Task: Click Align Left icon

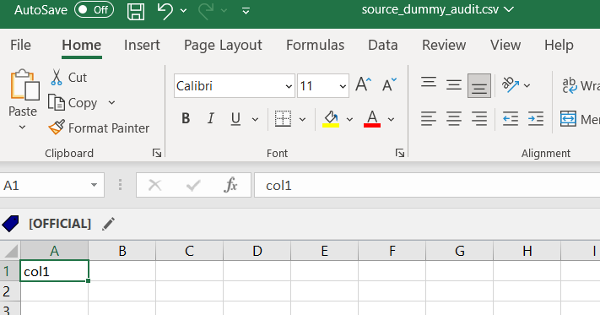Action: pos(429,118)
